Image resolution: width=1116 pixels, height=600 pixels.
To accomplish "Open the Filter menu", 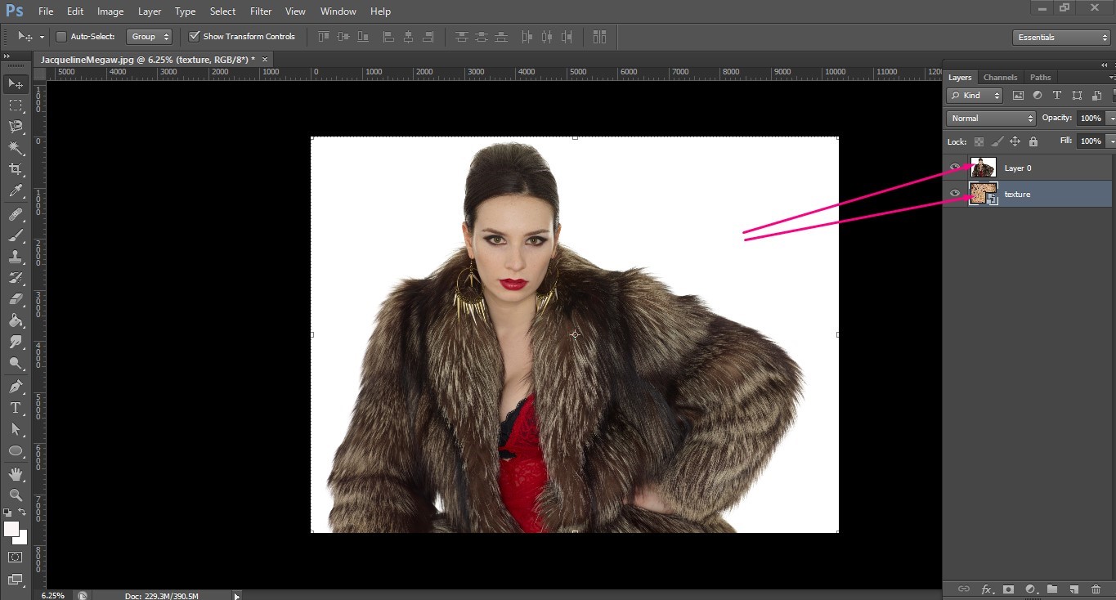I will coord(261,11).
